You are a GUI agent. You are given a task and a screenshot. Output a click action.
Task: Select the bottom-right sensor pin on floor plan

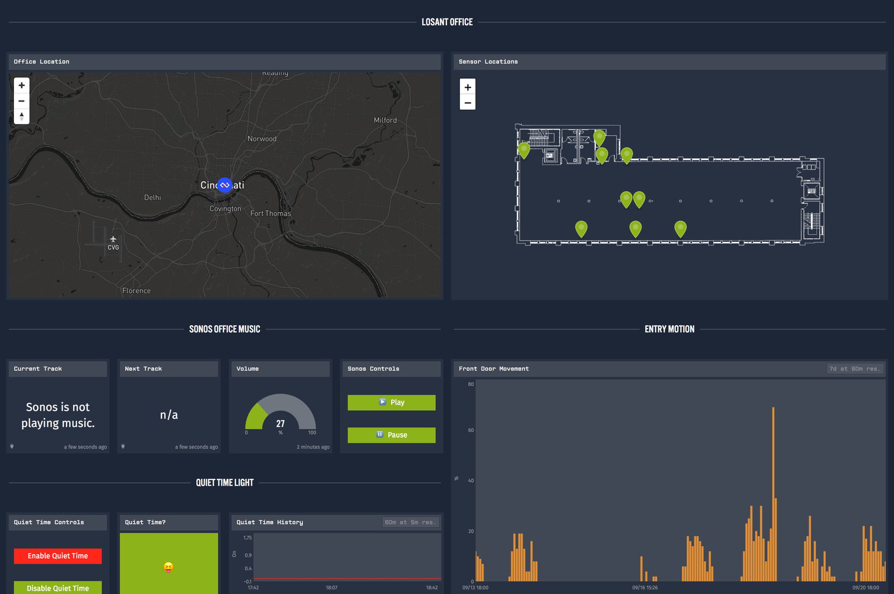(680, 228)
